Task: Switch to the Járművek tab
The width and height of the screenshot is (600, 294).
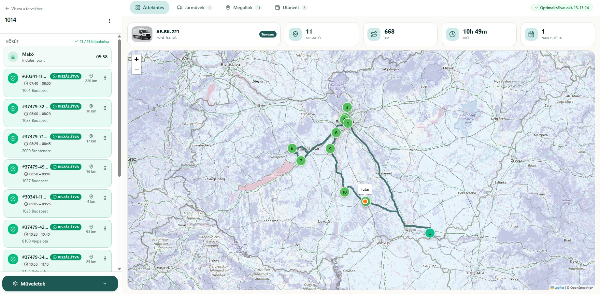Action: coord(194,7)
